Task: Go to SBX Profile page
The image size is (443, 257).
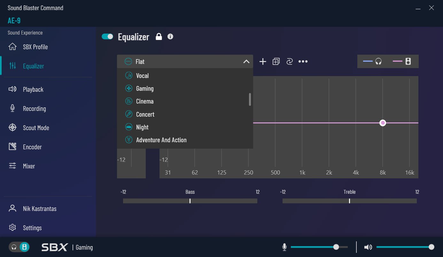Action: pyautogui.click(x=35, y=47)
